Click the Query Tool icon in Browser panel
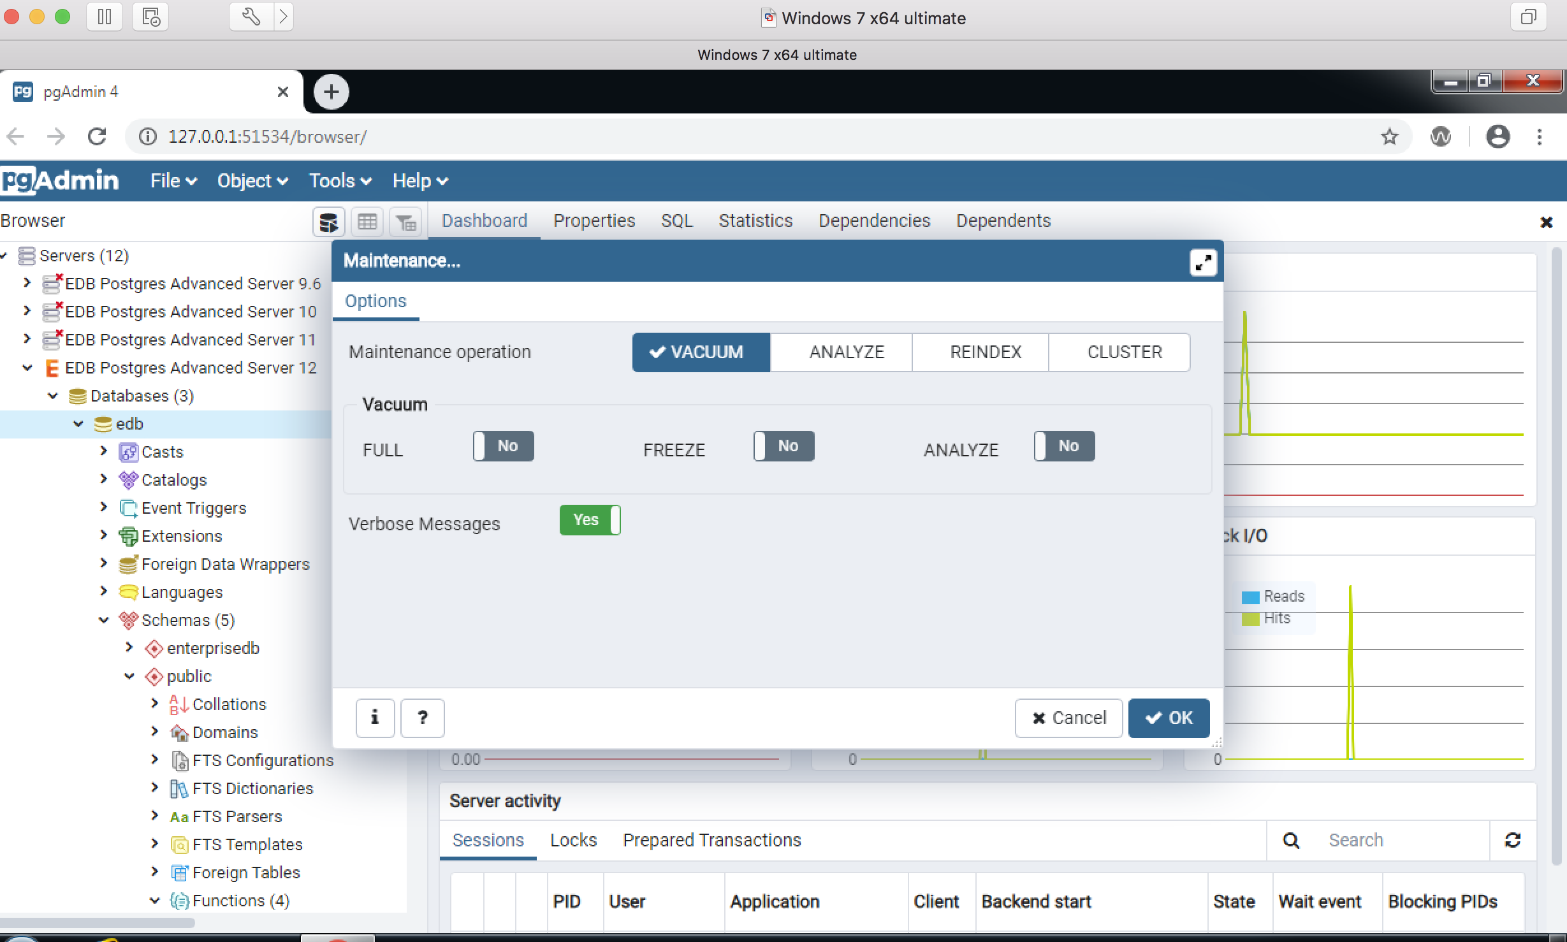 click(x=328, y=222)
